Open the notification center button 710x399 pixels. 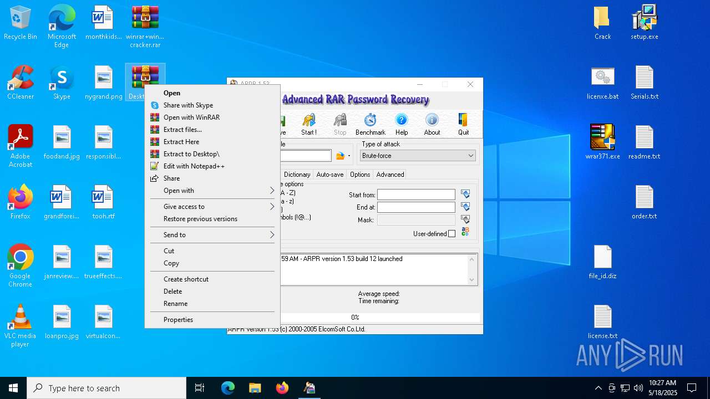(x=692, y=388)
